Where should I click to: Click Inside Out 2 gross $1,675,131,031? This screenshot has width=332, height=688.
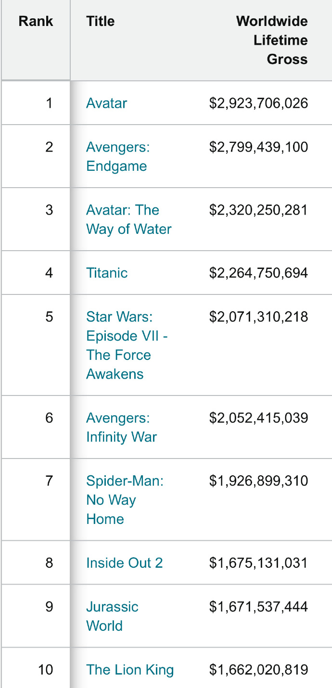[x=258, y=563]
